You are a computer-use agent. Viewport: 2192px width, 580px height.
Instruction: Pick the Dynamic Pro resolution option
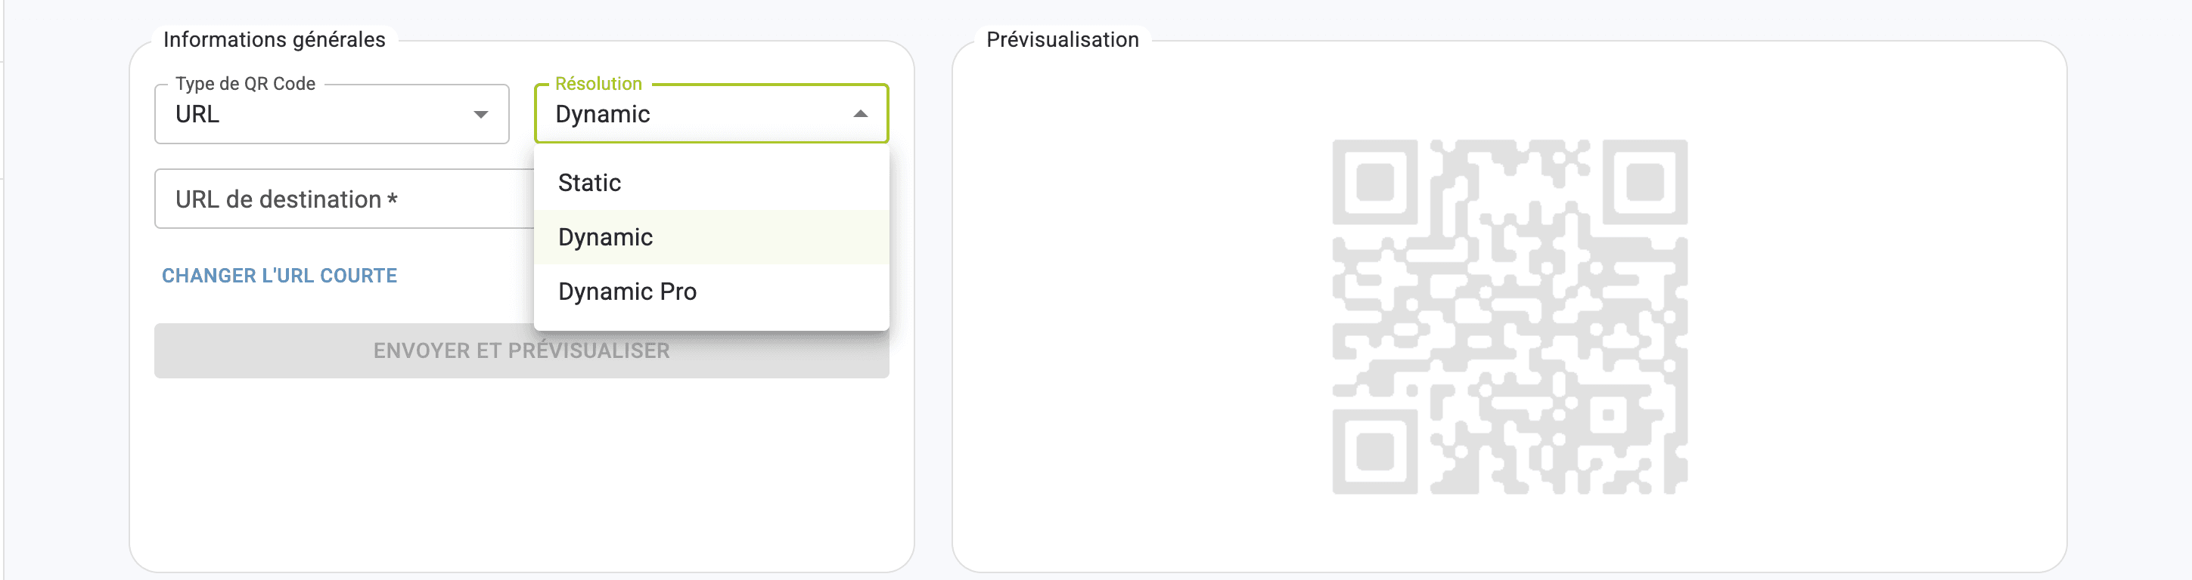(x=627, y=292)
